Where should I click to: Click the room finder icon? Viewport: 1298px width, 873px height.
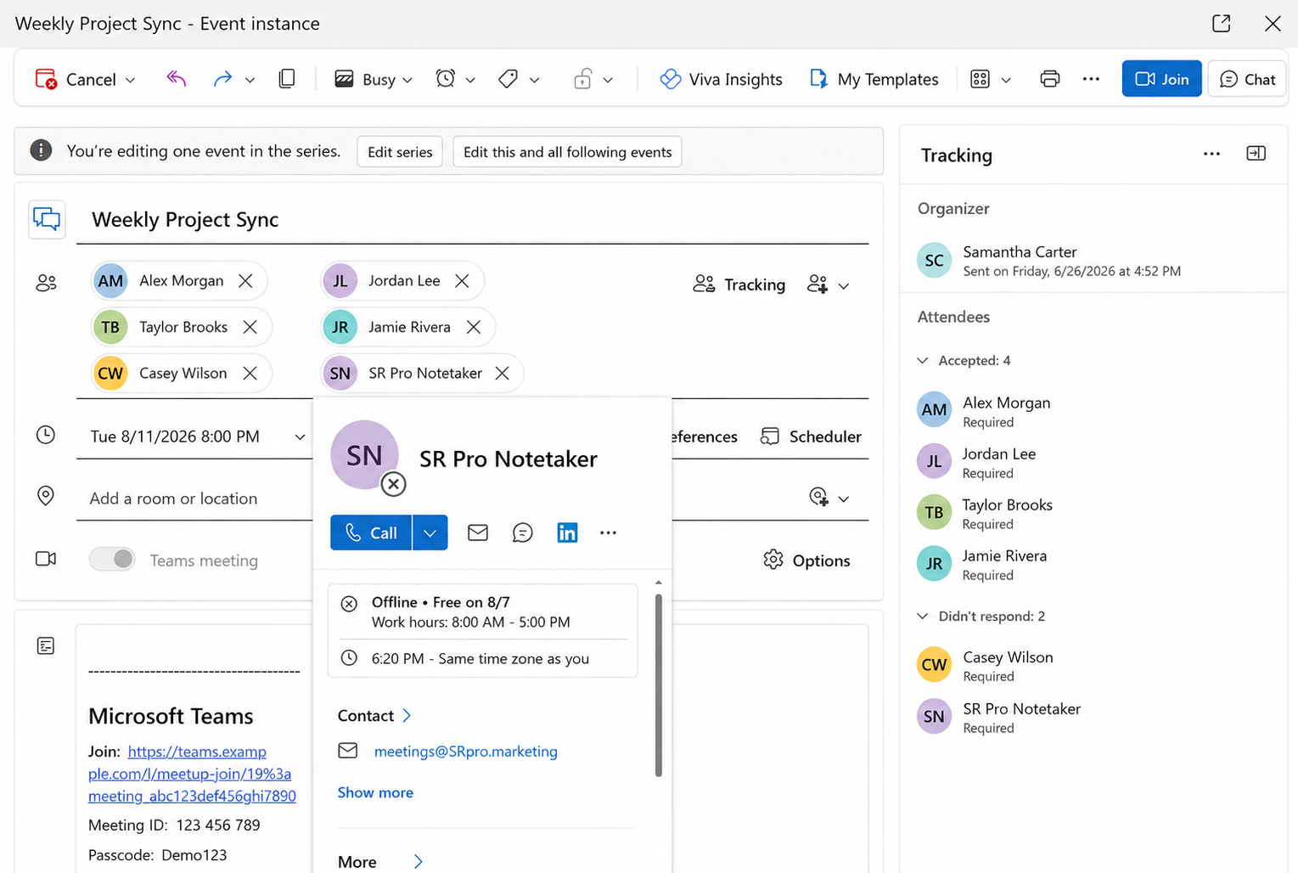pos(818,498)
